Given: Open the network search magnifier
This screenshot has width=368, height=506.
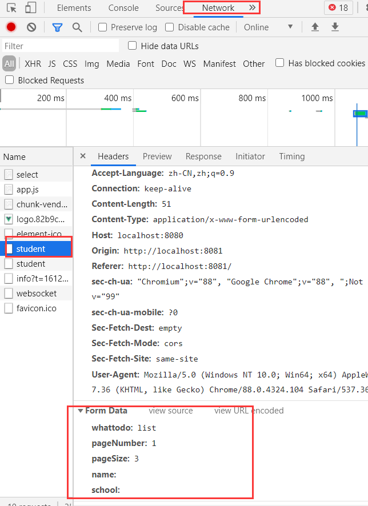Looking at the screenshot, I should pyautogui.click(x=77, y=27).
